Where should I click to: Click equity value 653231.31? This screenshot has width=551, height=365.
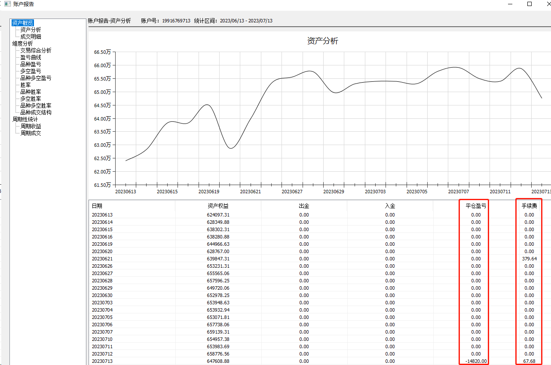218,266
